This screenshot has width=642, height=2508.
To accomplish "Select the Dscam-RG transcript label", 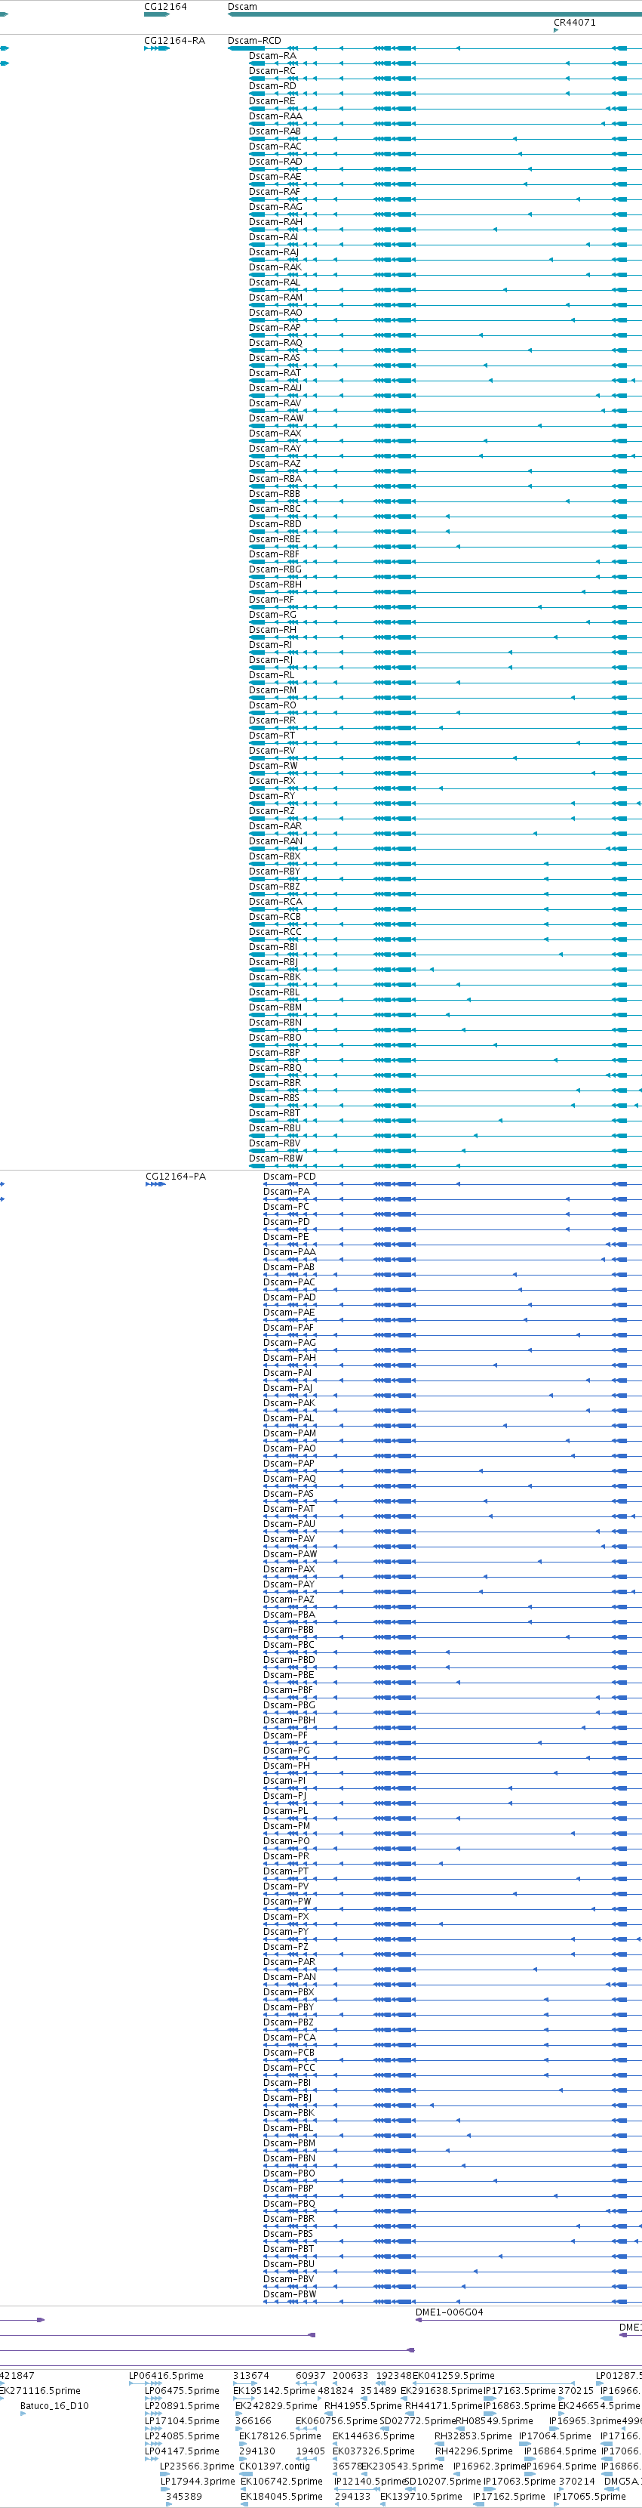I will click(x=272, y=614).
